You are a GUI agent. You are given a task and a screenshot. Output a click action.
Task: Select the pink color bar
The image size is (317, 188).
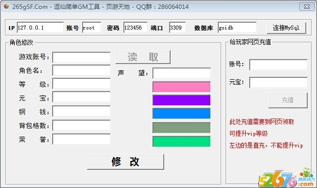pyautogui.click(x=181, y=87)
